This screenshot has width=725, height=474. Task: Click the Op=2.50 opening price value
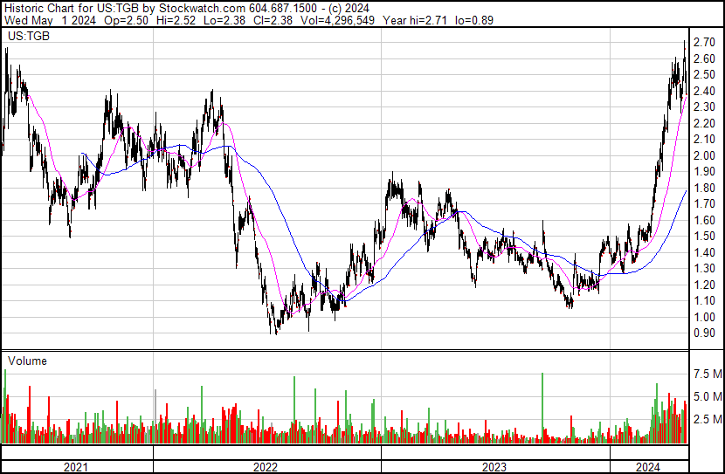coord(127,20)
